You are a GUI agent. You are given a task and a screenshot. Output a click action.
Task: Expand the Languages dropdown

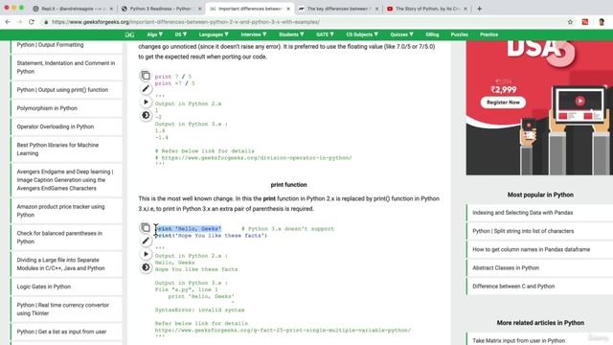214,34
